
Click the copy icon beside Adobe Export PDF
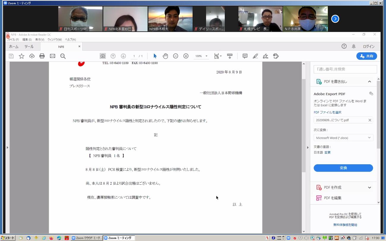[x=371, y=93]
